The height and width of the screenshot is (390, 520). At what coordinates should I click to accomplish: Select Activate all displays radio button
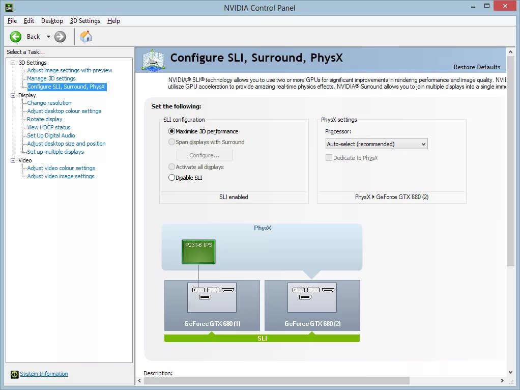(171, 167)
